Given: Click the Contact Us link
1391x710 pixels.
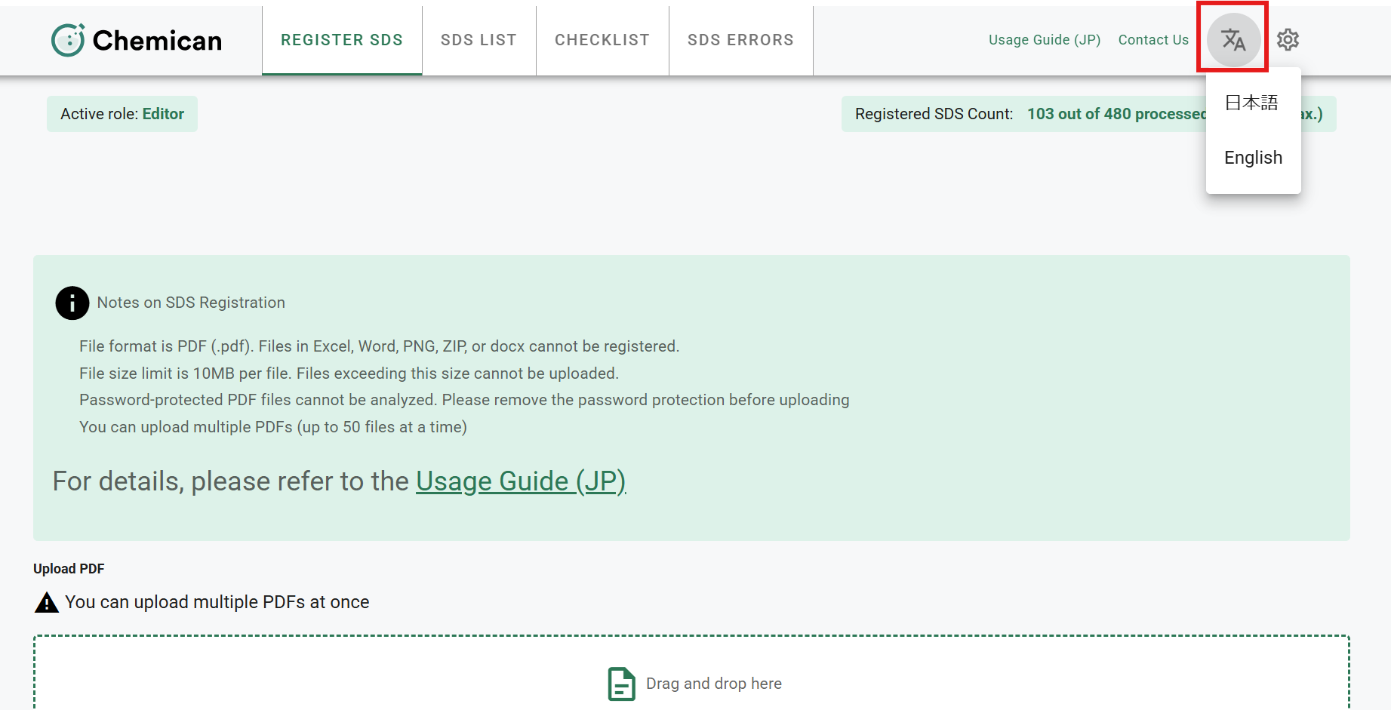Looking at the screenshot, I should pyautogui.click(x=1153, y=40).
